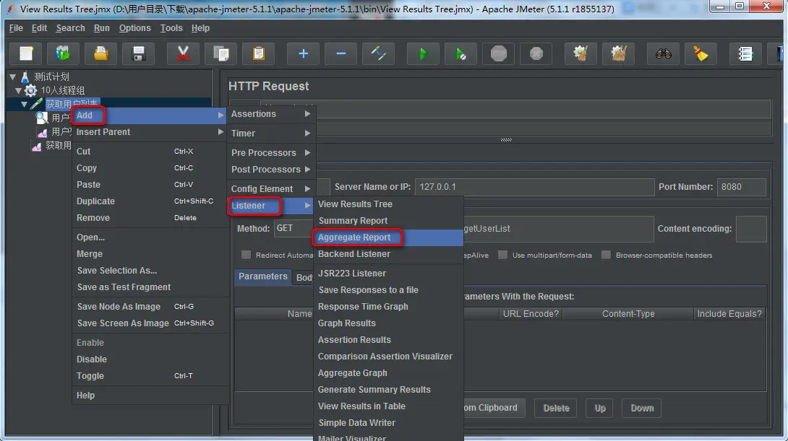788x441 pixels.
Task: Click the Expand All plus icon
Action: pyautogui.click(x=303, y=53)
